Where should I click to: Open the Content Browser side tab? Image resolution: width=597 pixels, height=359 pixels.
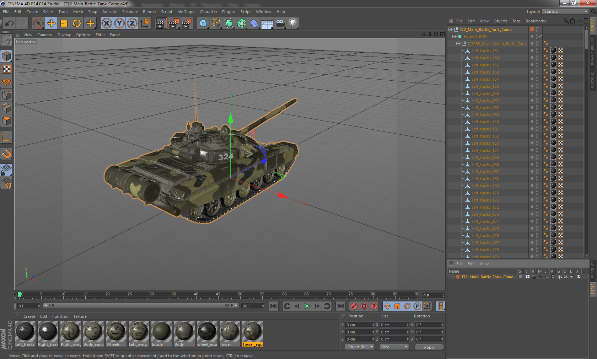593,51
